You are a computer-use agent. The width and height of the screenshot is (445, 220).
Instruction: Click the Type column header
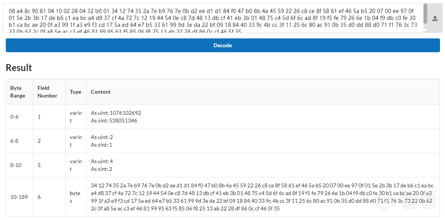[76, 92]
